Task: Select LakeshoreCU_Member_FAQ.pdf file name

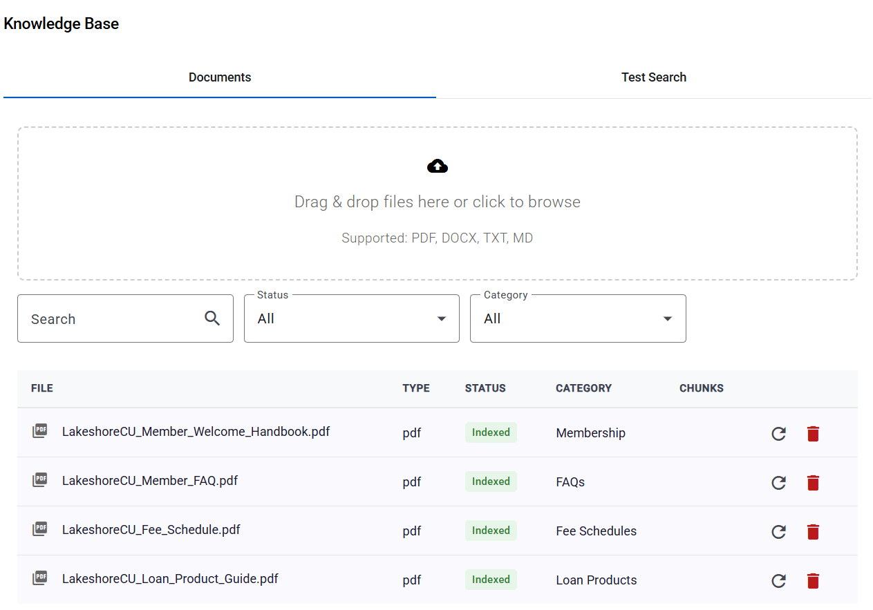Action: (150, 481)
